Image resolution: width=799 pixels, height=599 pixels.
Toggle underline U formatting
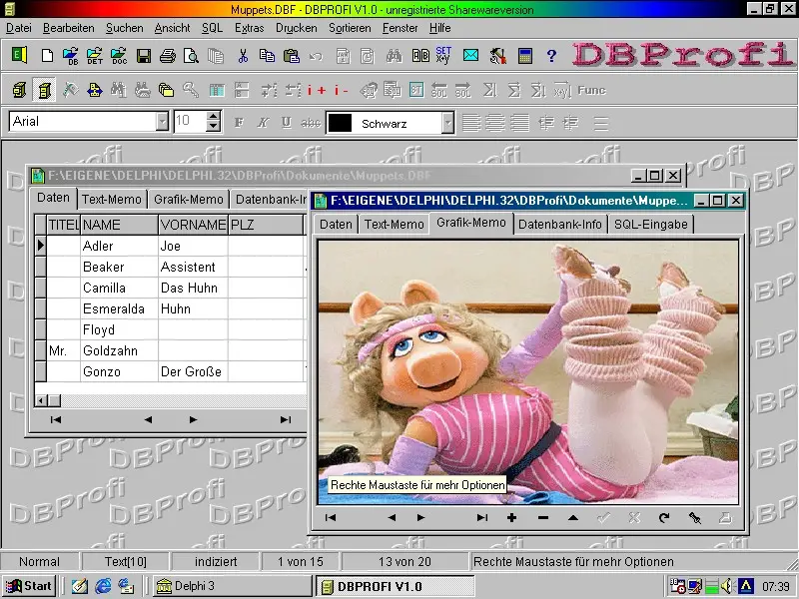[287, 123]
